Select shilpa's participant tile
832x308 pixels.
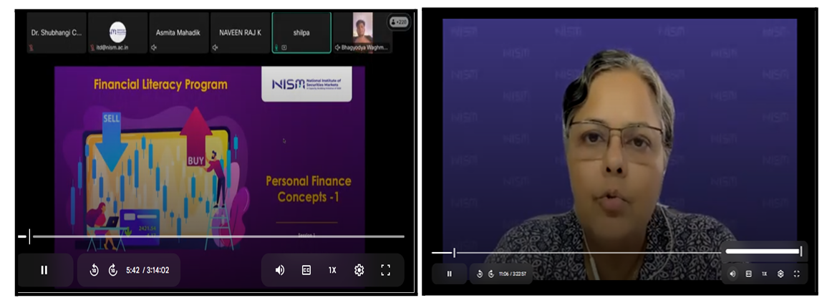(301, 32)
